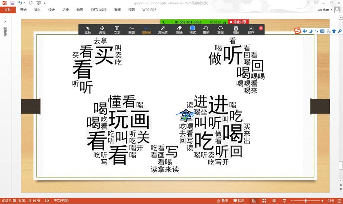
Task: Save the annotations with 保存
Action: (x=251, y=30)
